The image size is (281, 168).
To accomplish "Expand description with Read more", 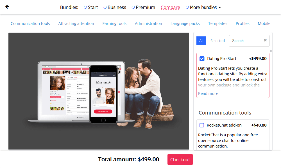I will pyautogui.click(x=208, y=93).
